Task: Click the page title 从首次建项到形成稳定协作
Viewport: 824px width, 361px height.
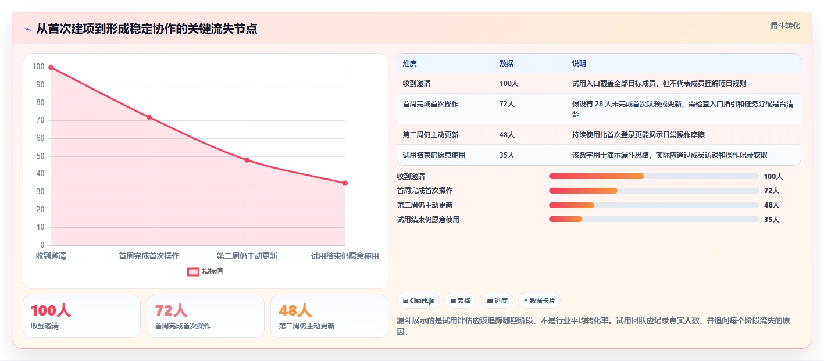Action: pyautogui.click(x=147, y=28)
